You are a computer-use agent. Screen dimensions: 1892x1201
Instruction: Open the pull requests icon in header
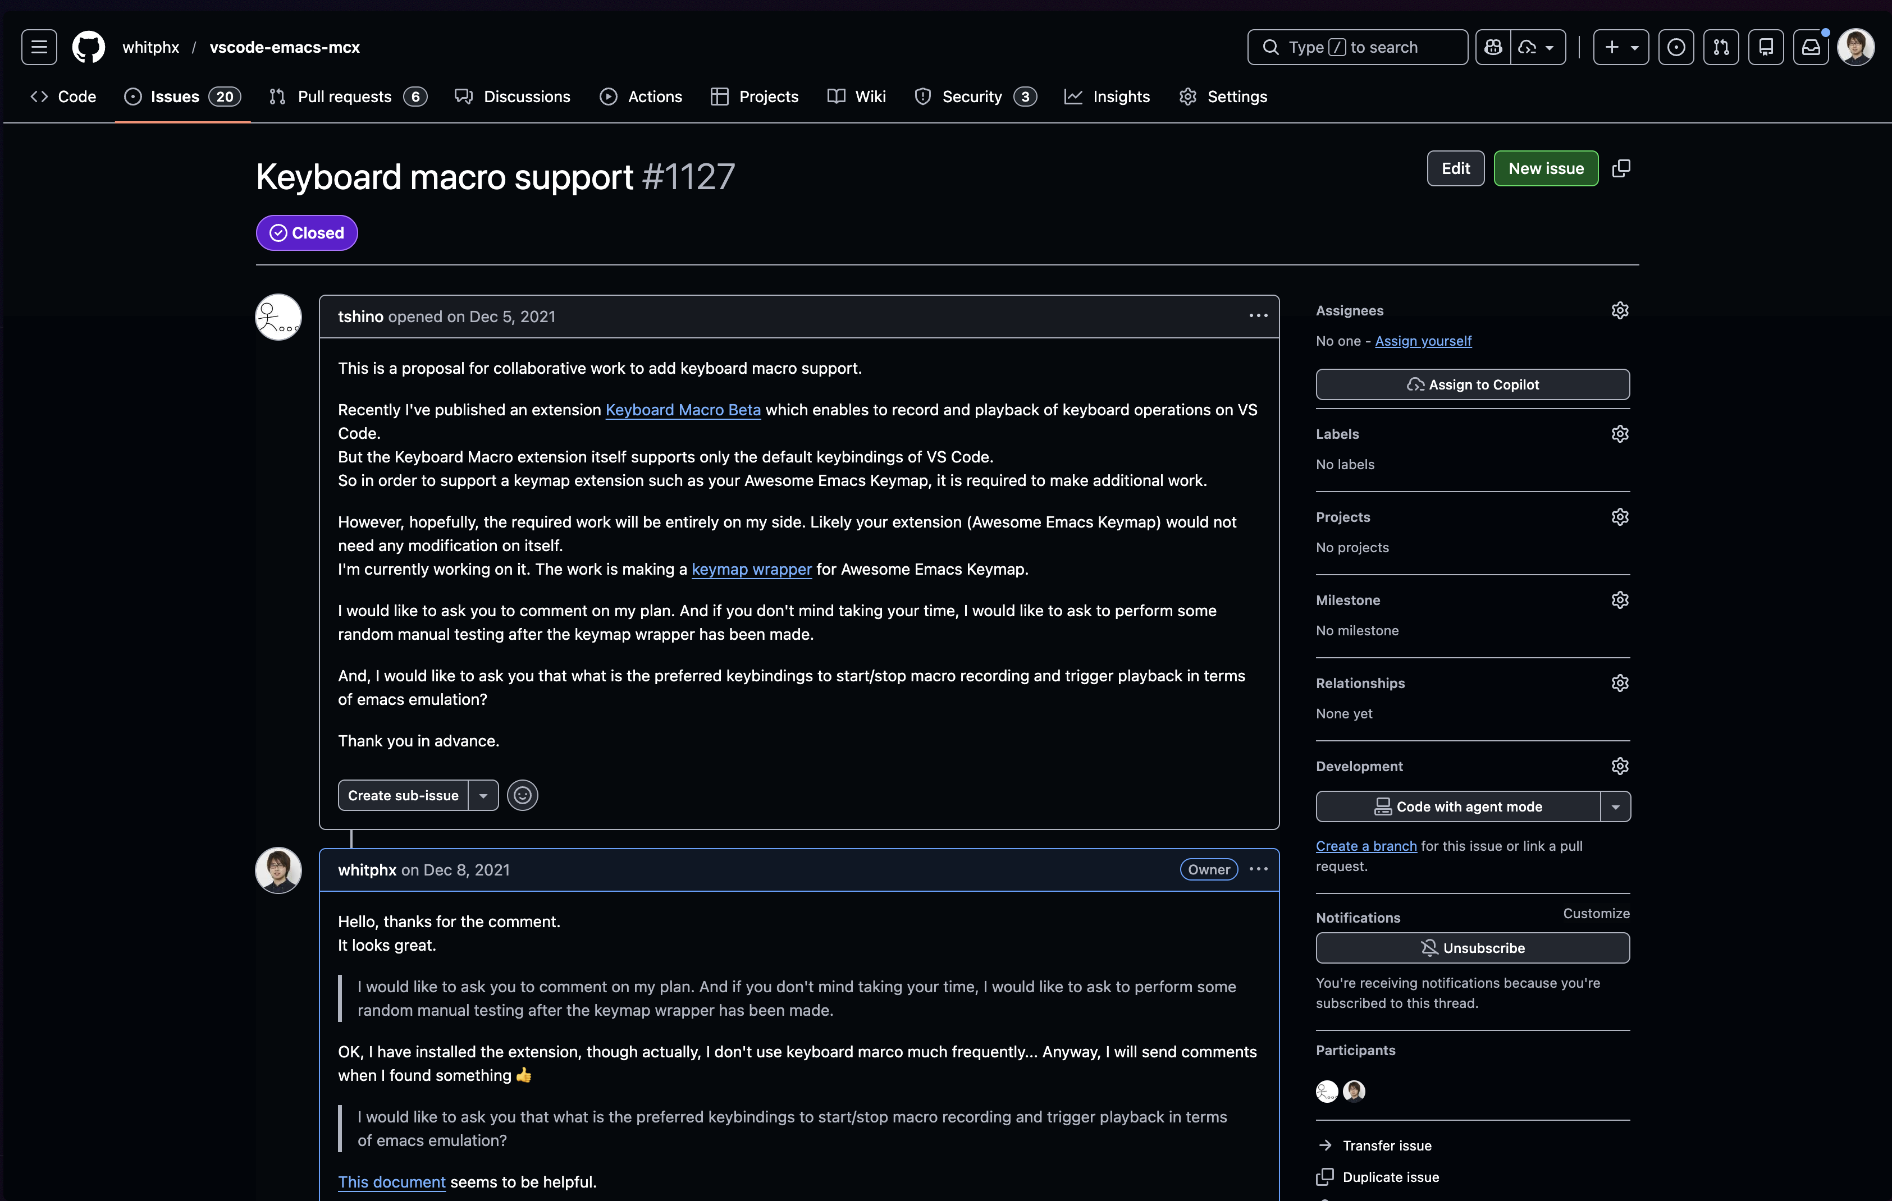(x=1721, y=47)
